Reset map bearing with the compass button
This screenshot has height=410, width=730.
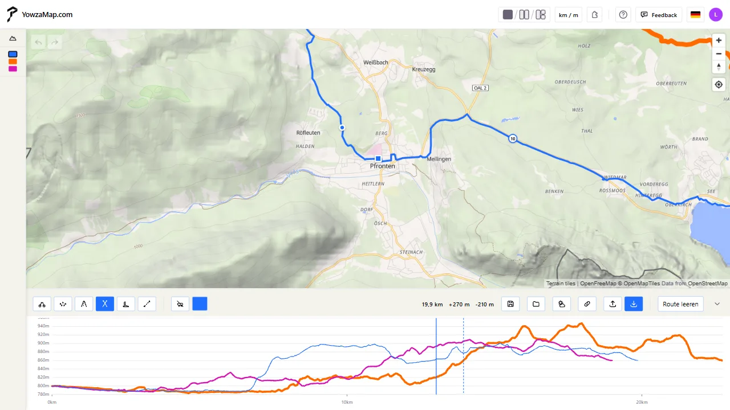719,67
